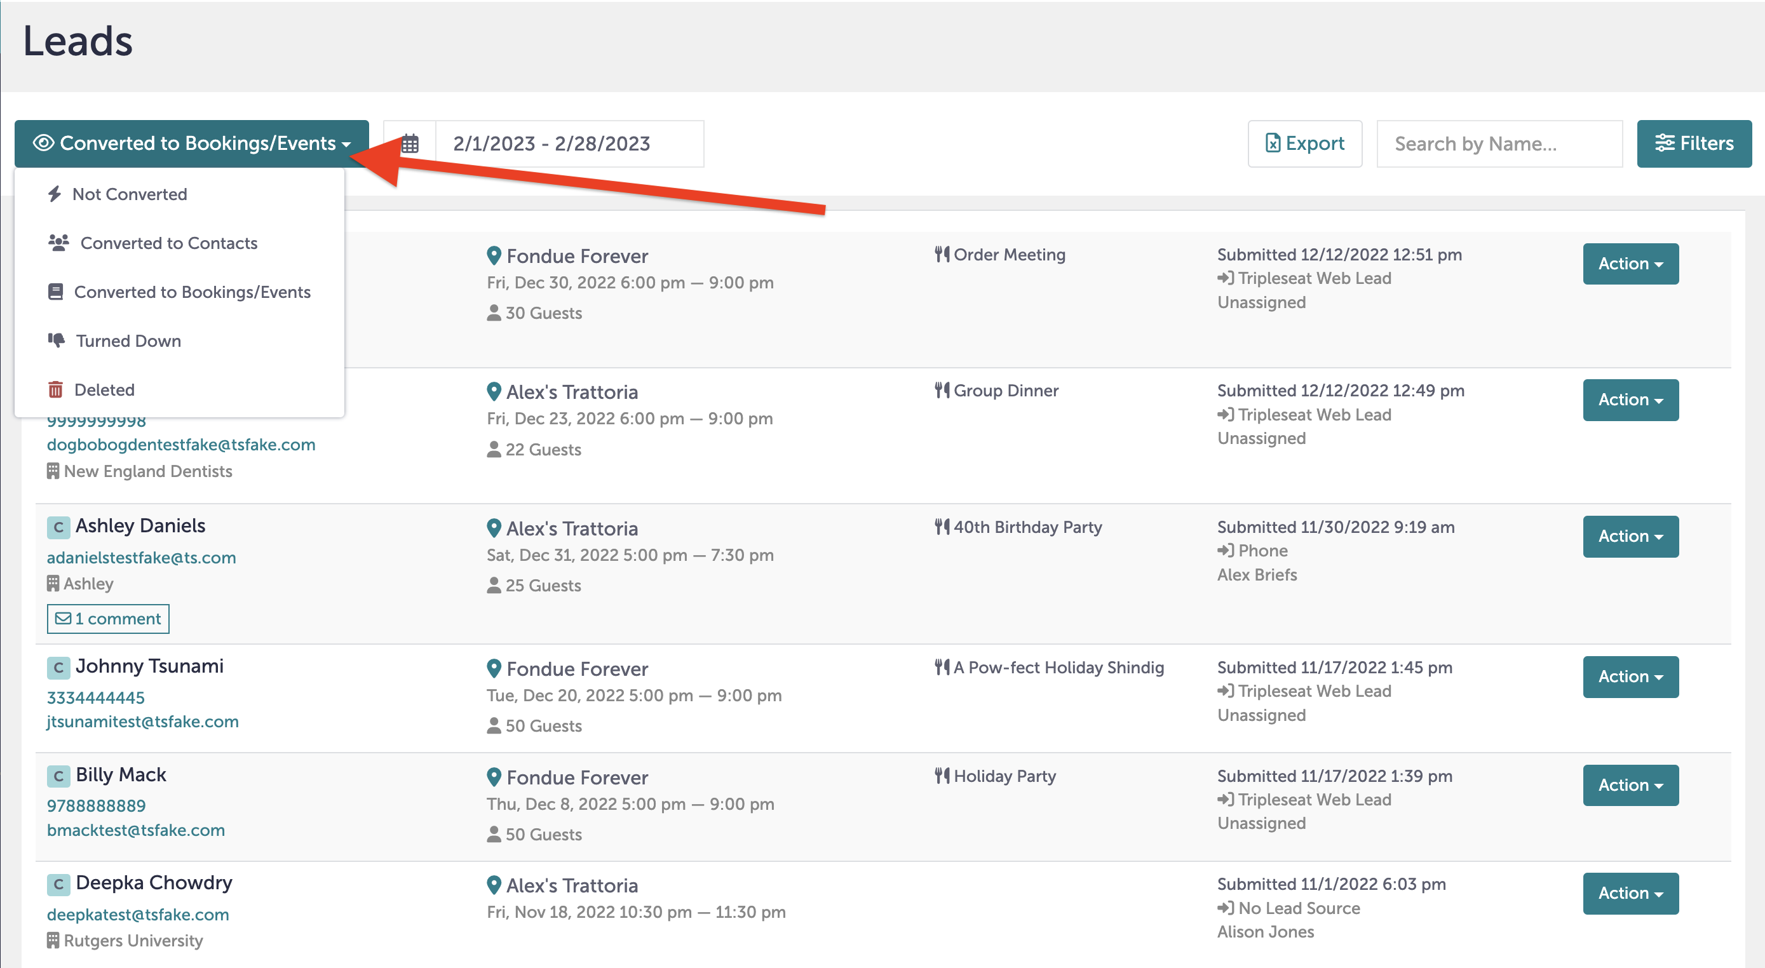Viewport: 1765px width, 968px height.
Task: Click the location pin for Alex's Trattoria Dec 23
Action: [x=494, y=392]
